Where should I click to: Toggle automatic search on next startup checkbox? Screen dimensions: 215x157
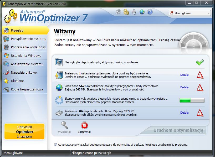55,145
